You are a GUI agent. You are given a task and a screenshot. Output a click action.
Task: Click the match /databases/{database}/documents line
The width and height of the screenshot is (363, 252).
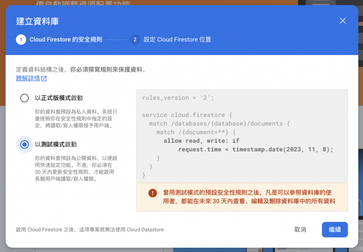[x=219, y=123]
